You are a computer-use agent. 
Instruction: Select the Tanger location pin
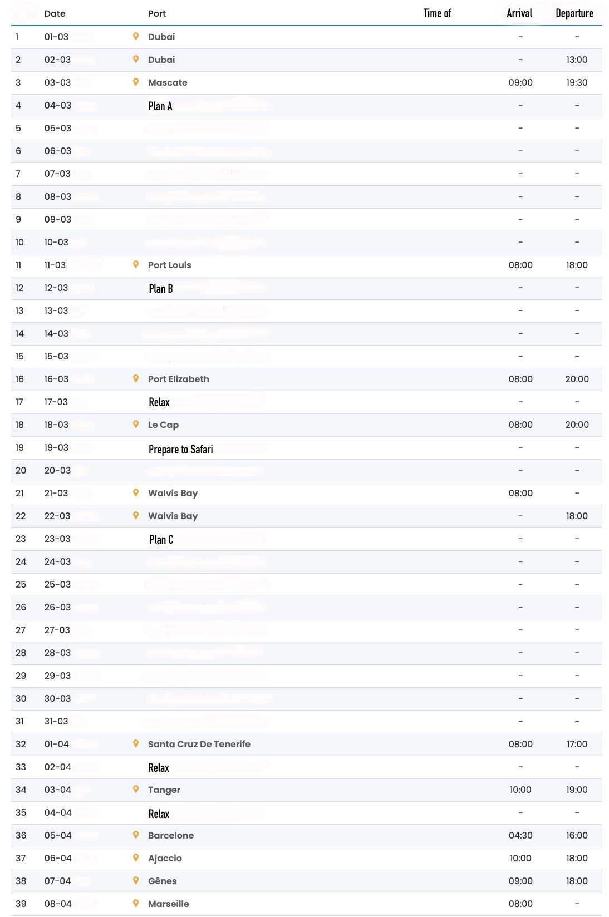(x=136, y=790)
